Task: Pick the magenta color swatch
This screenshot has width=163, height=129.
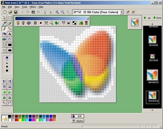Action: coord(34,120)
